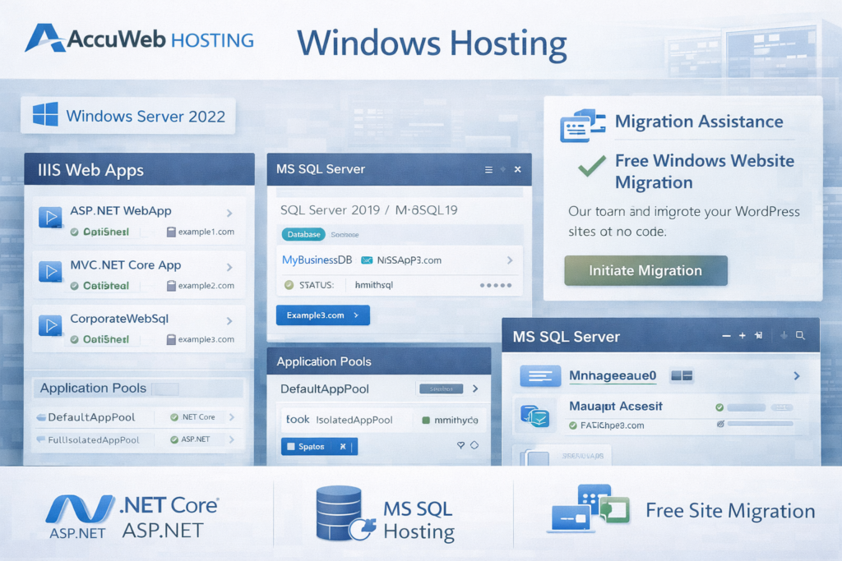The image size is (842, 561).
Task: Switch to the Database tab
Action: [x=303, y=233]
